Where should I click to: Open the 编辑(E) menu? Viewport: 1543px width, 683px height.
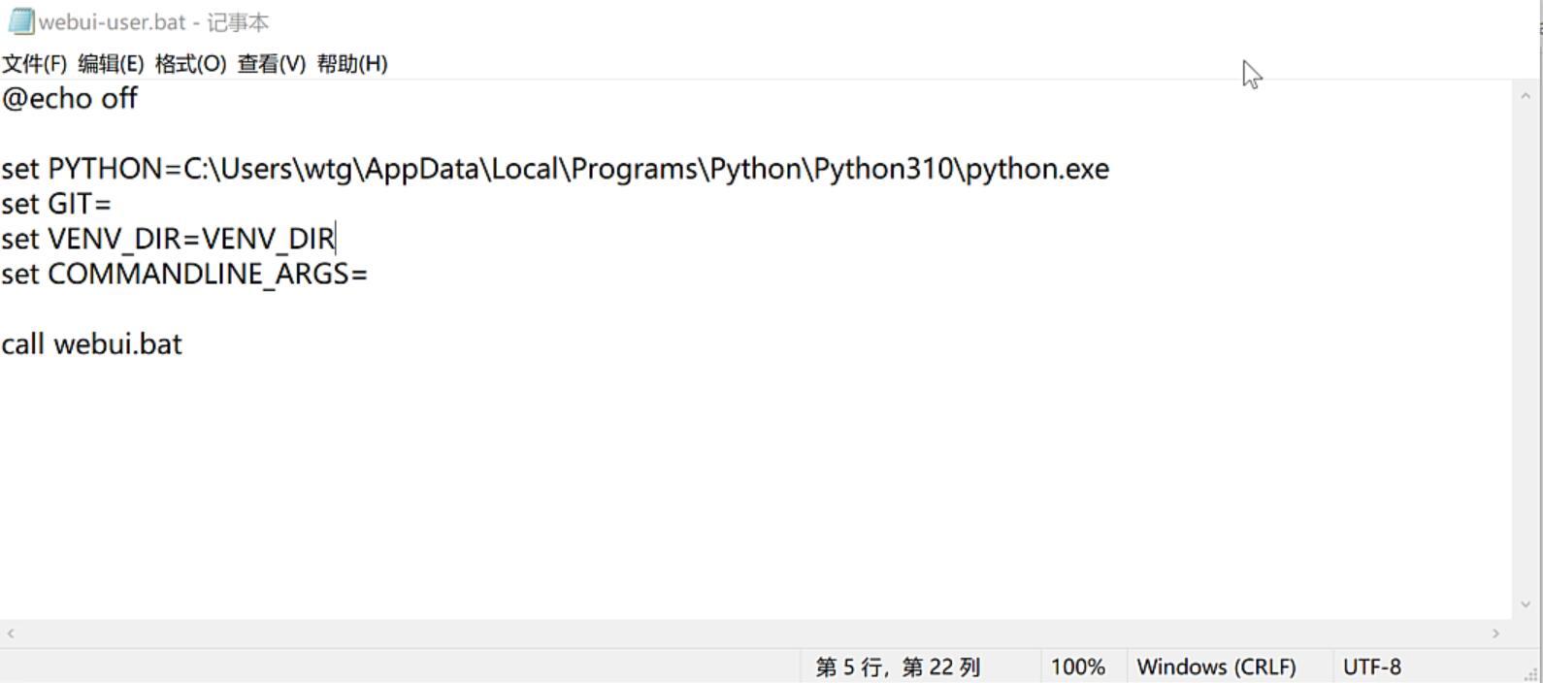tap(112, 64)
